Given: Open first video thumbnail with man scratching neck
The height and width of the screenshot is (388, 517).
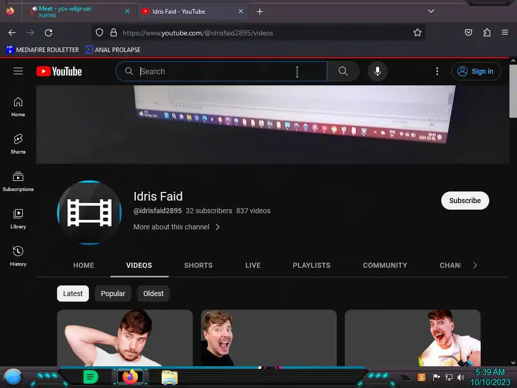Looking at the screenshot, I should (x=125, y=338).
